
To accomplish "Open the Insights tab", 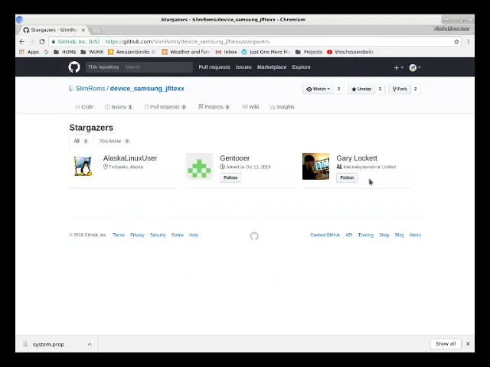I will click(x=282, y=107).
